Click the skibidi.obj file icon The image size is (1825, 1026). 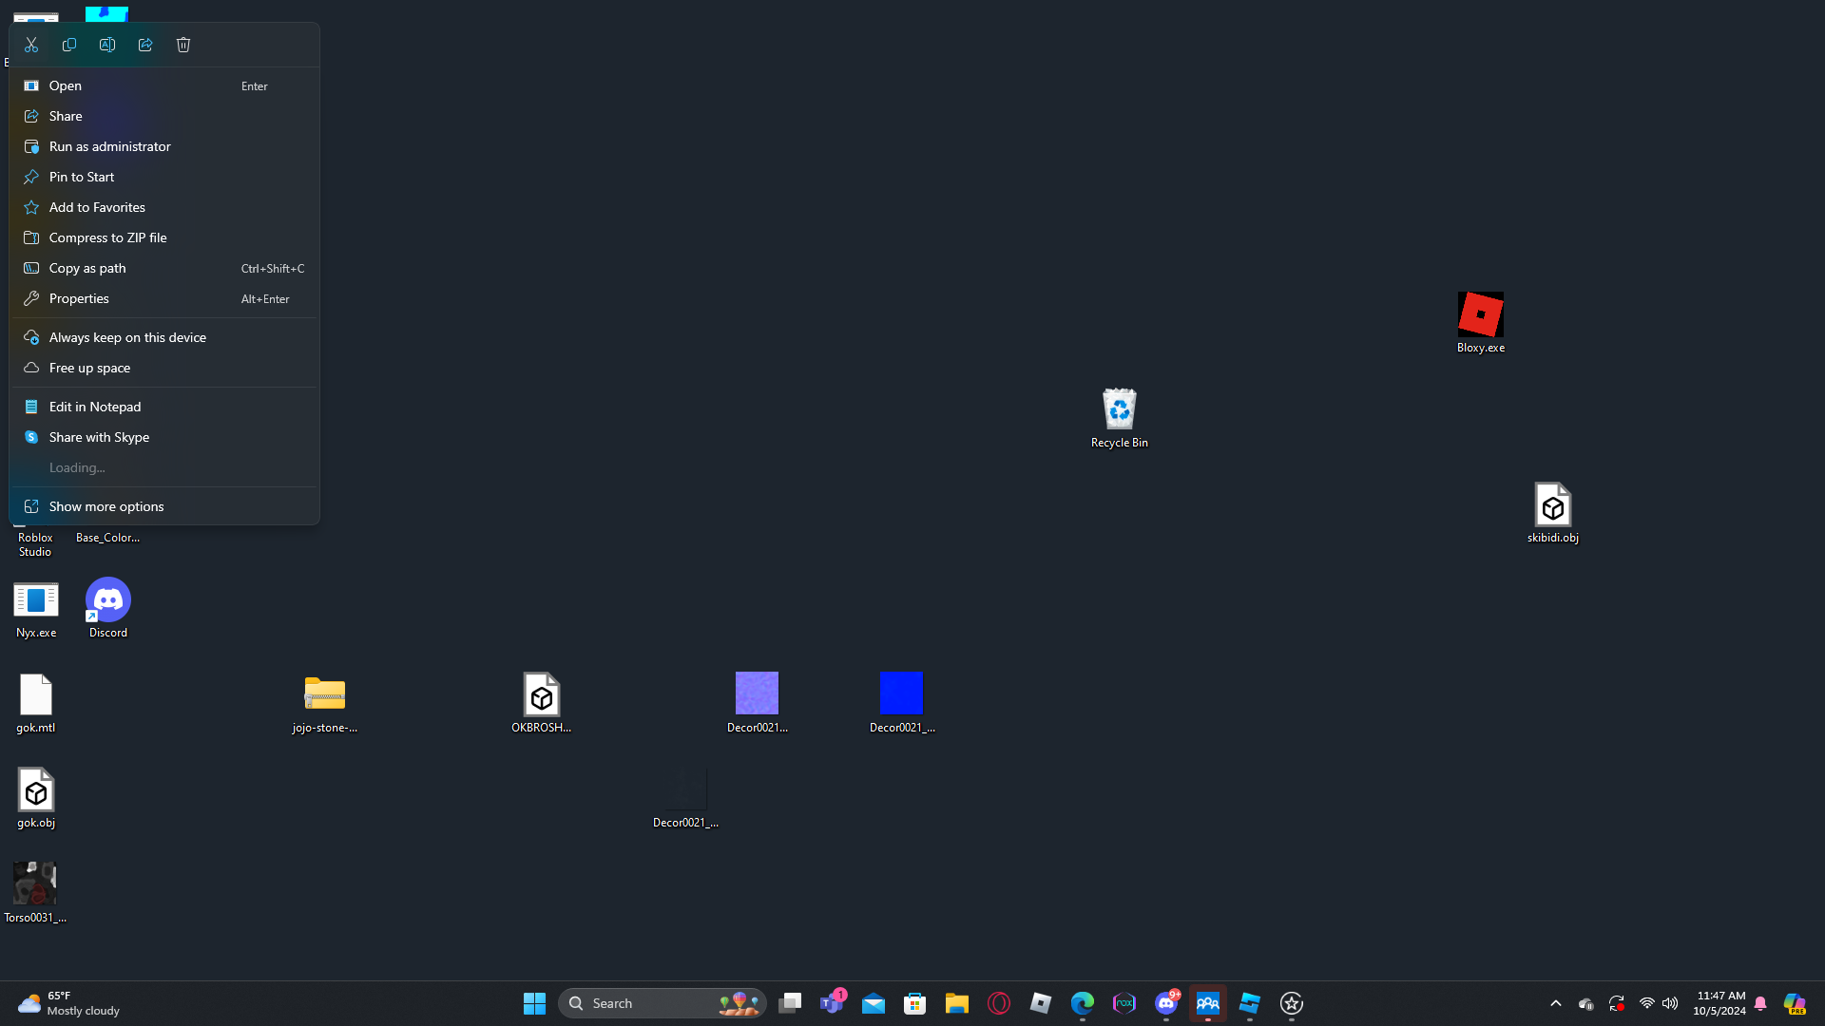click(x=1552, y=505)
